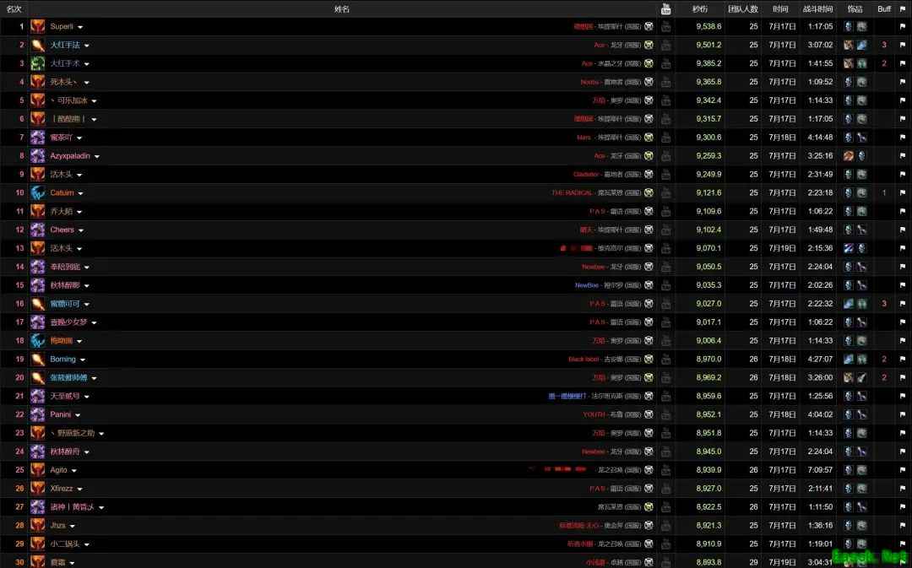Viewport: 912px width, 568px height.
Task: Click the class icon next to Superli
Action: click(38, 27)
